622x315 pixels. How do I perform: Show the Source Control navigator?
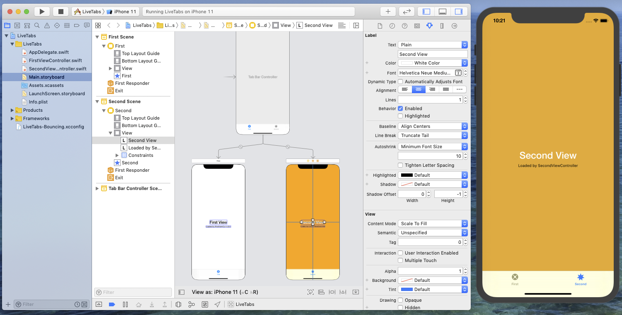(17, 25)
